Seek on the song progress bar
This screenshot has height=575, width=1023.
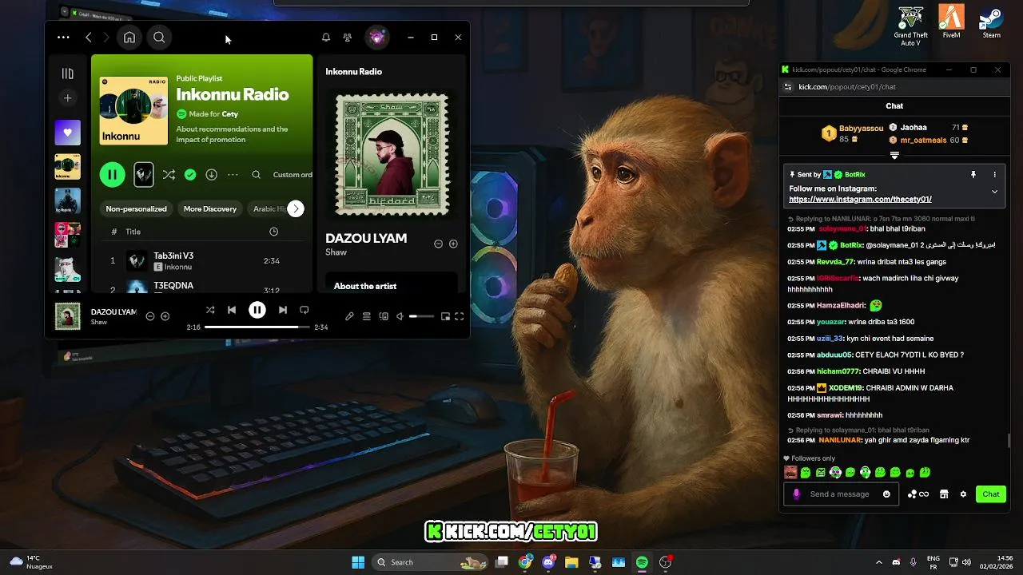point(257,327)
